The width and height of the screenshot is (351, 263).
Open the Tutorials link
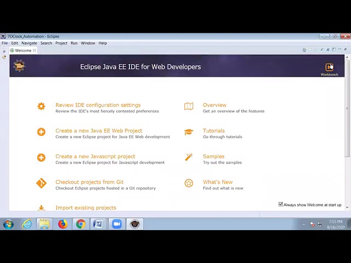[214, 130]
